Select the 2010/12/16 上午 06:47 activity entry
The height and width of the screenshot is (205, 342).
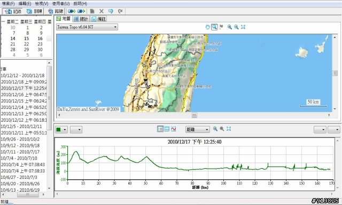[24, 94]
